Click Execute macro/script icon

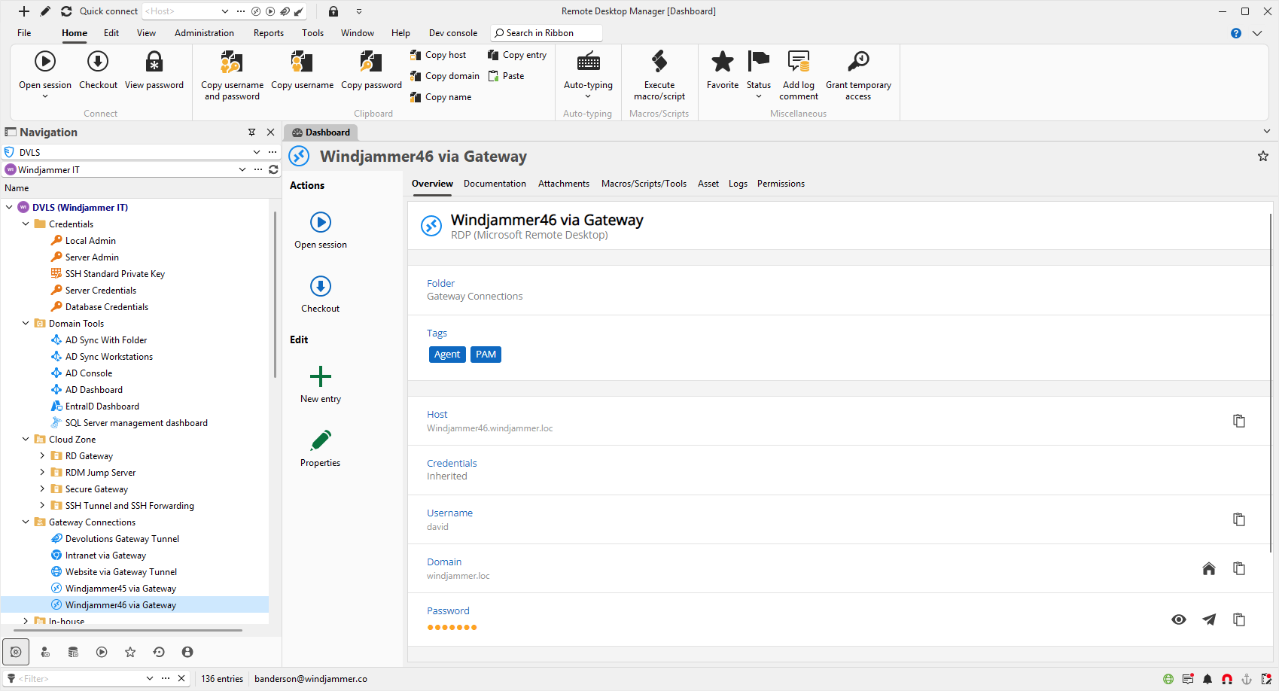pyautogui.click(x=659, y=62)
